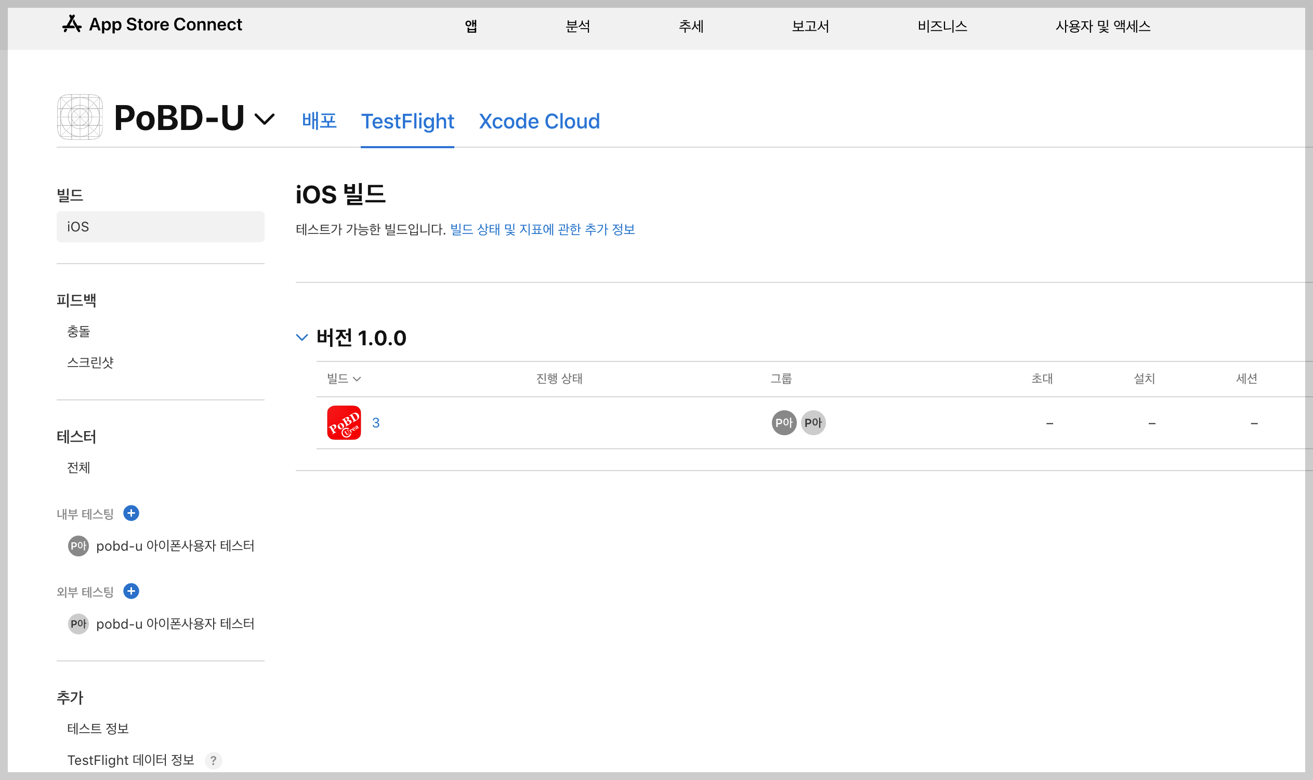
Task: Click the dark gray group badge in build row
Action: click(783, 423)
